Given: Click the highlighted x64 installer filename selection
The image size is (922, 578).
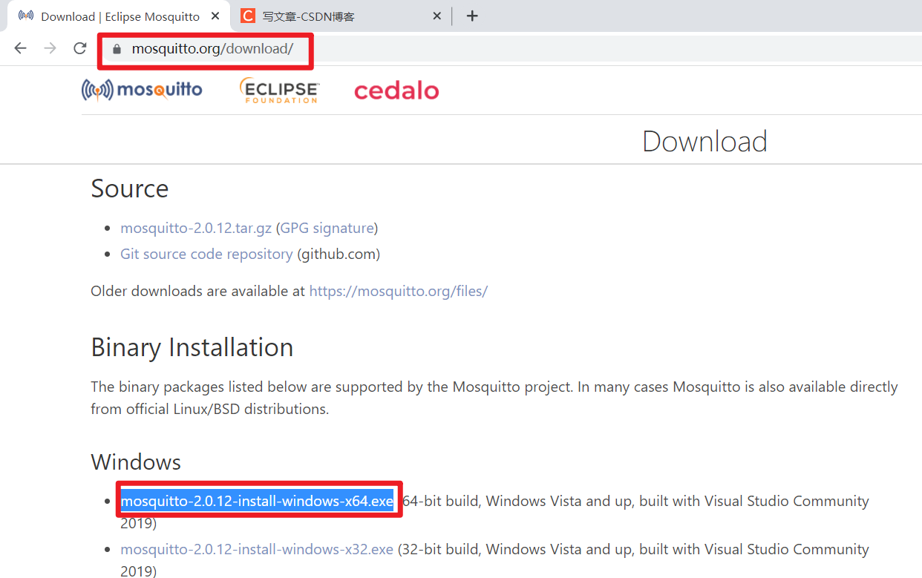Looking at the screenshot, I should click(x=256, y=501).
